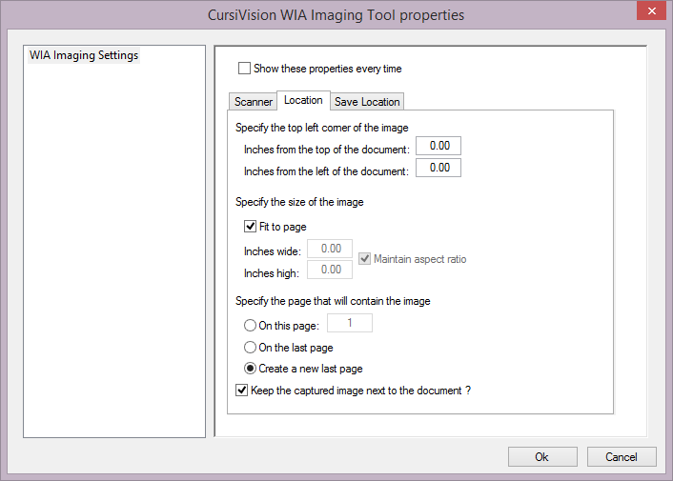The image size is (673, 481).
Task: Select Create a new last page option
Action: (x=251, y=369)
